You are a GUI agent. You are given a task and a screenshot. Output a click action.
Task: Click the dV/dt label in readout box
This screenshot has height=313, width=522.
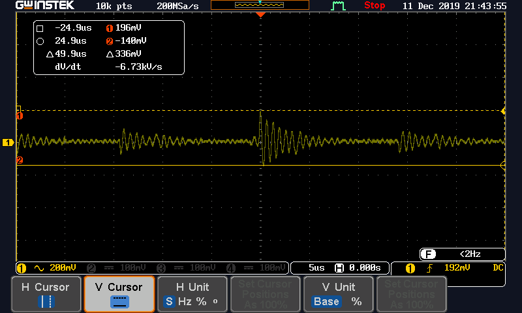click(x=68, y=67)
